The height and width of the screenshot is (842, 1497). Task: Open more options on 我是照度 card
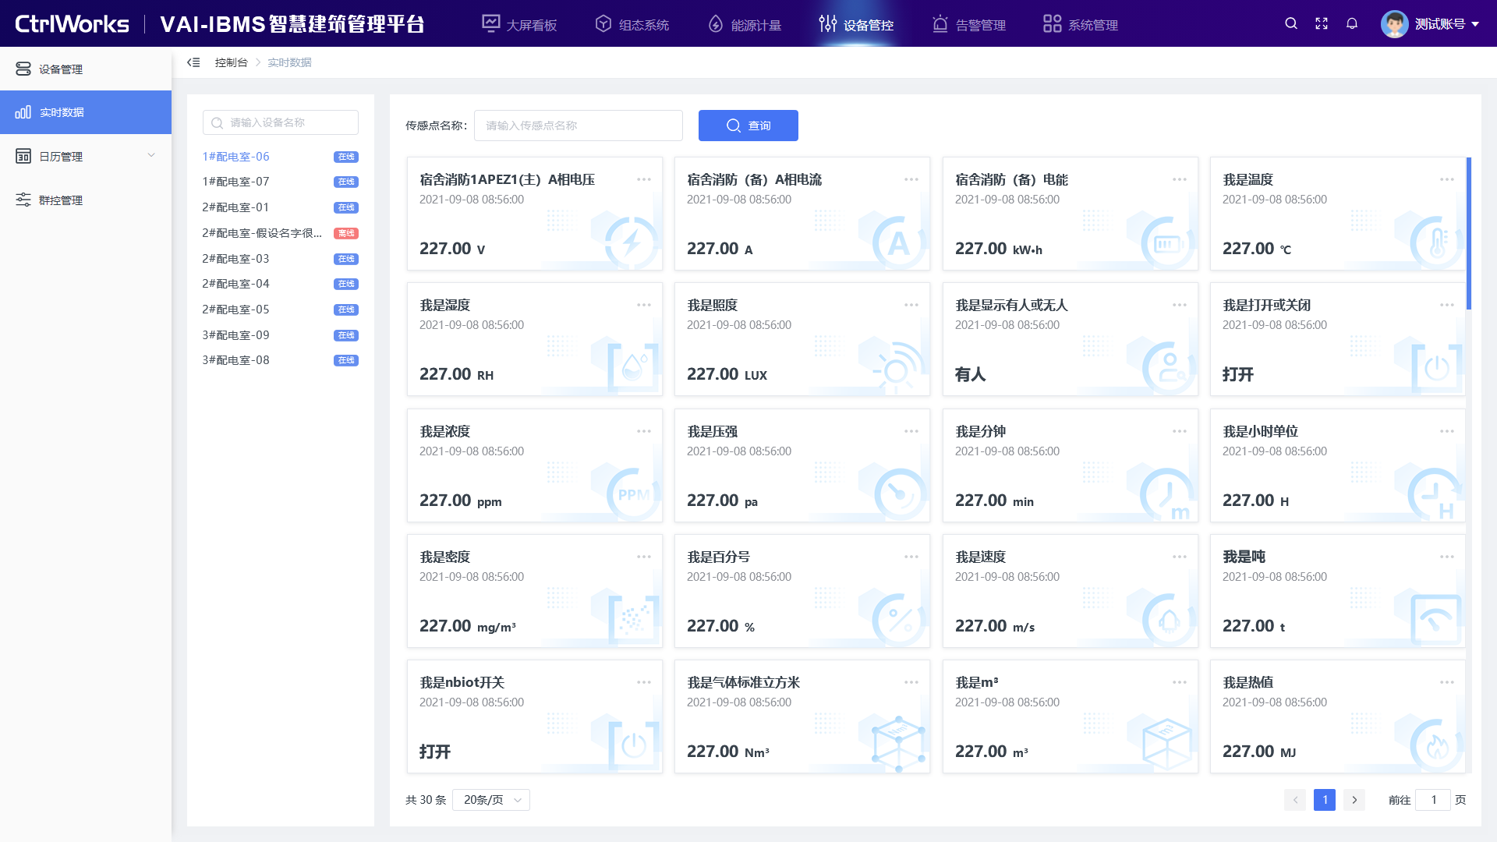911,305
